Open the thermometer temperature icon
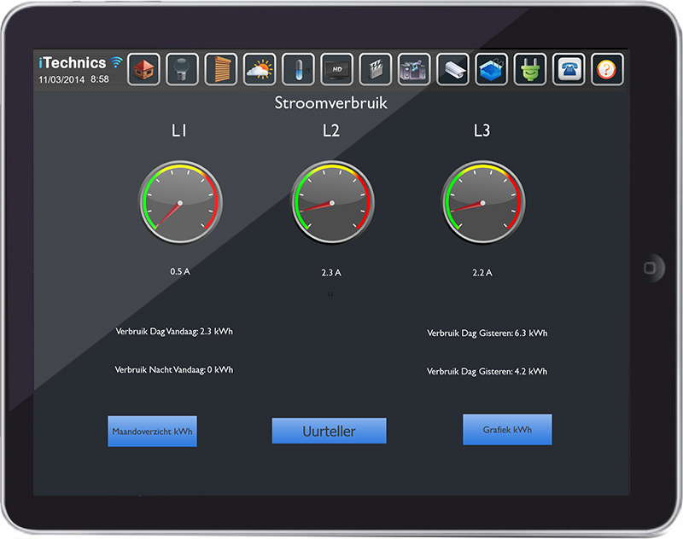The image size is (683, 539). coord(298,70)
